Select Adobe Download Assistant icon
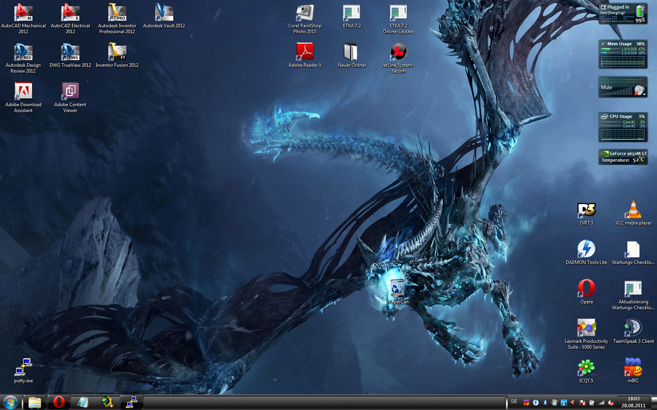Screen dimensions: 657x410 coord(23,97)
